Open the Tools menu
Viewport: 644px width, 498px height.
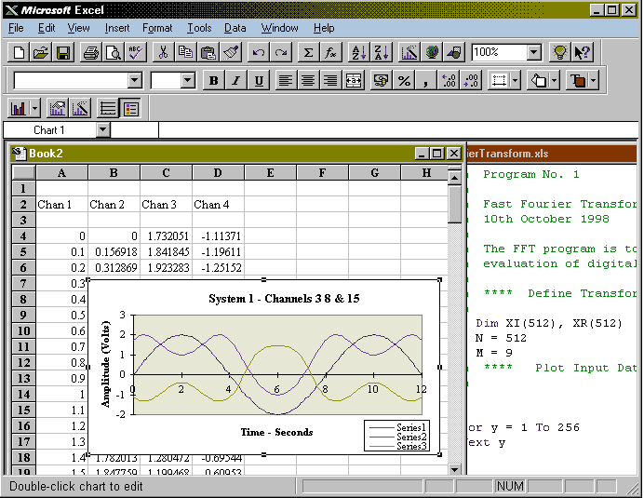point(199,28)
